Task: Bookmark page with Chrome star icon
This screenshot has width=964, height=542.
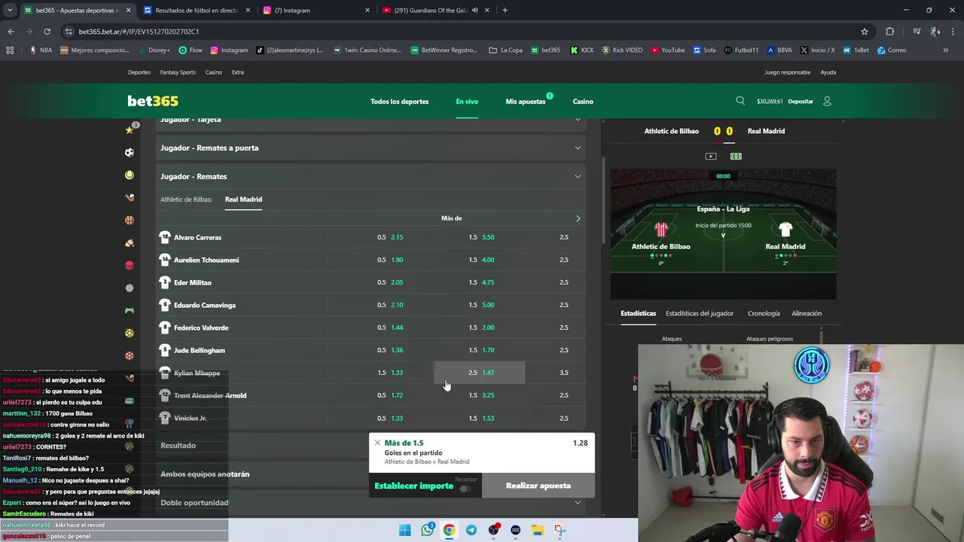Action: click(x=865, y=32)
